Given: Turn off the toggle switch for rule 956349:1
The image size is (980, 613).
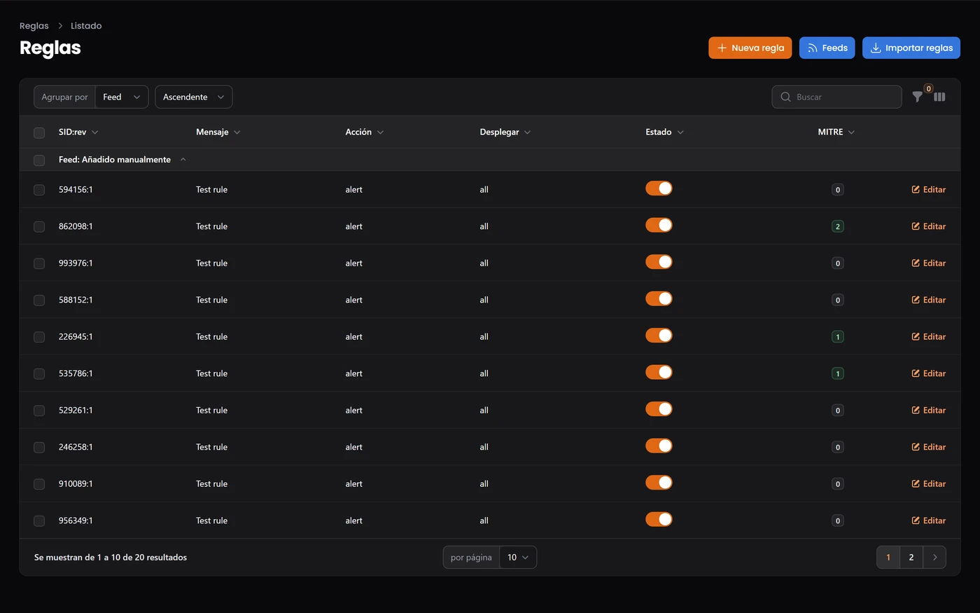Looking at the screenshot, I should [659, 519].
